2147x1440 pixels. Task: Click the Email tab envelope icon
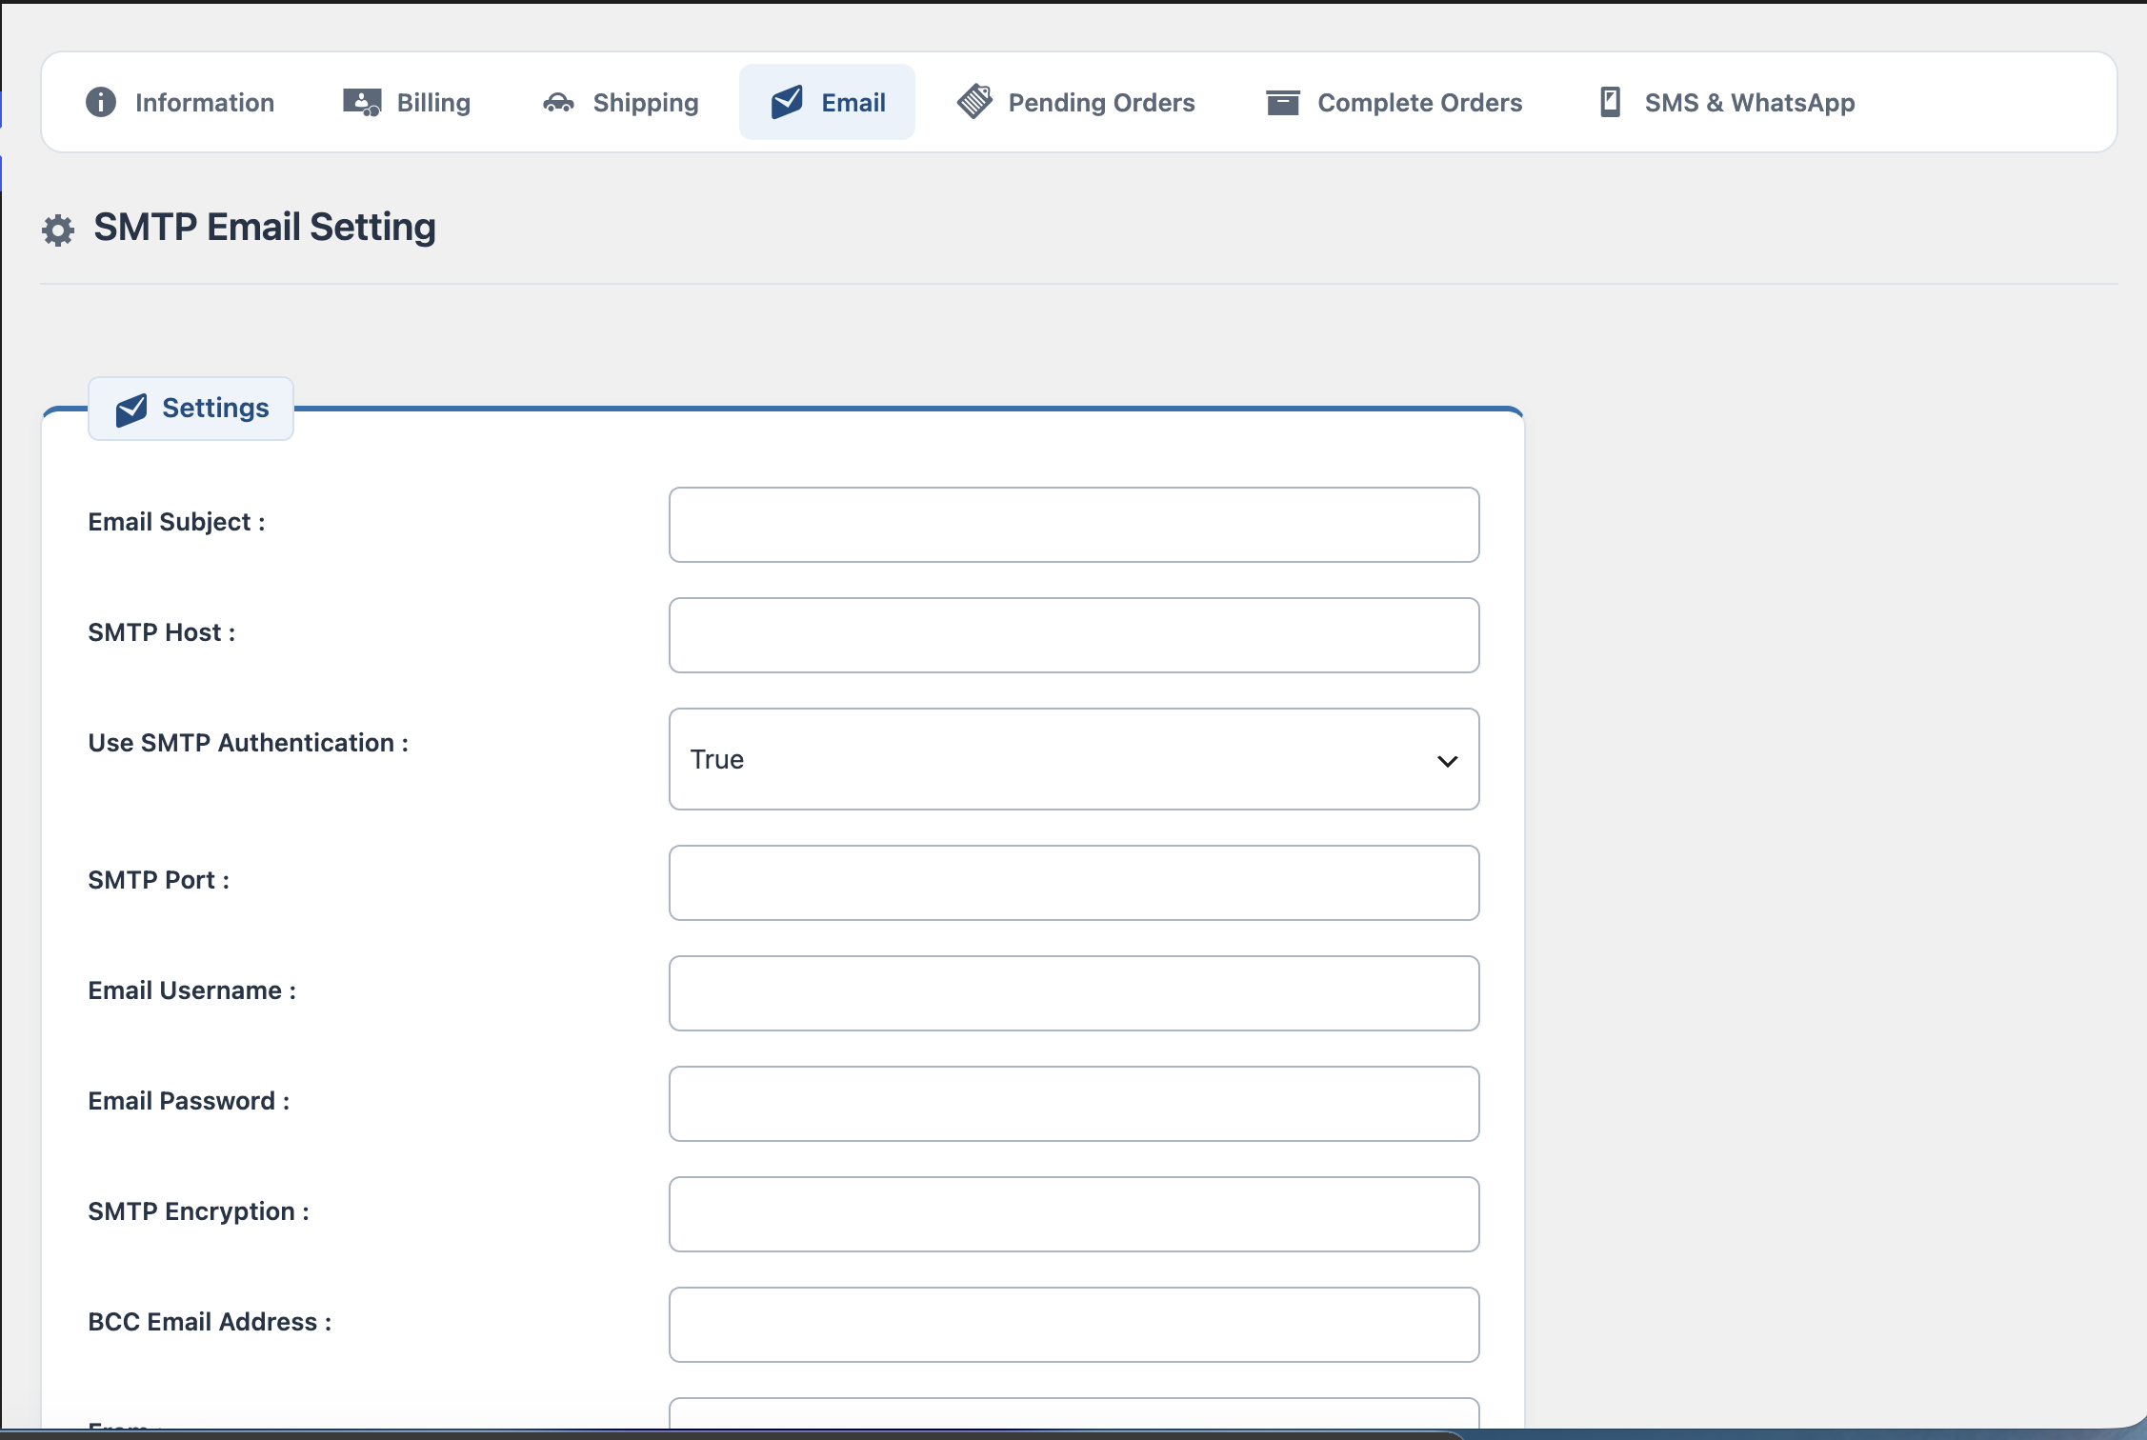point(787,102)
